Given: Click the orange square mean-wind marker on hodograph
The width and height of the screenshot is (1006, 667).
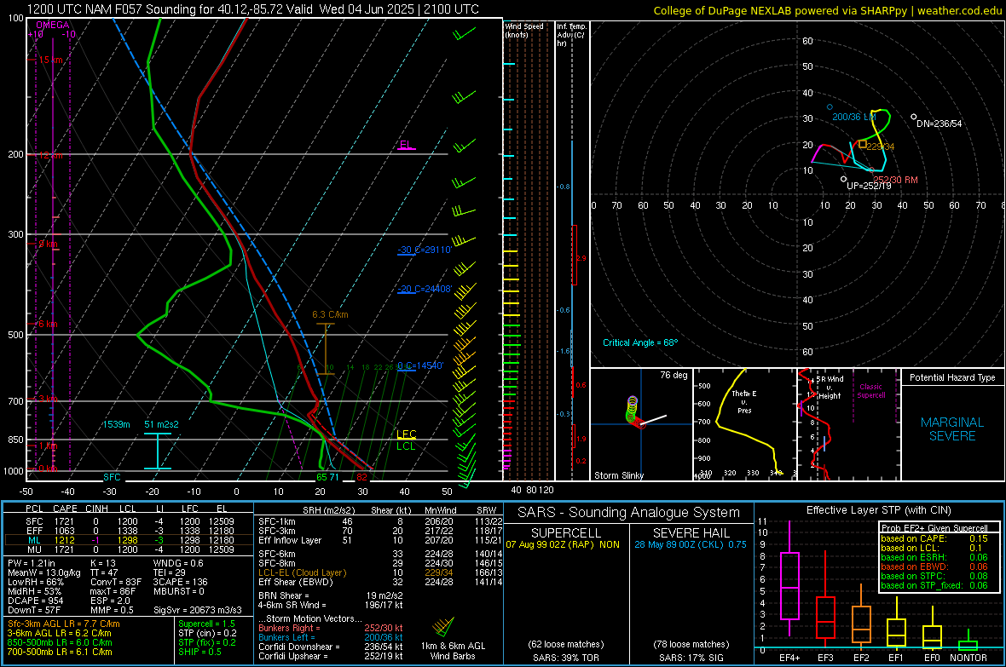Looking at the screenshot, I should pyautogui.click(x=862, y=144).
